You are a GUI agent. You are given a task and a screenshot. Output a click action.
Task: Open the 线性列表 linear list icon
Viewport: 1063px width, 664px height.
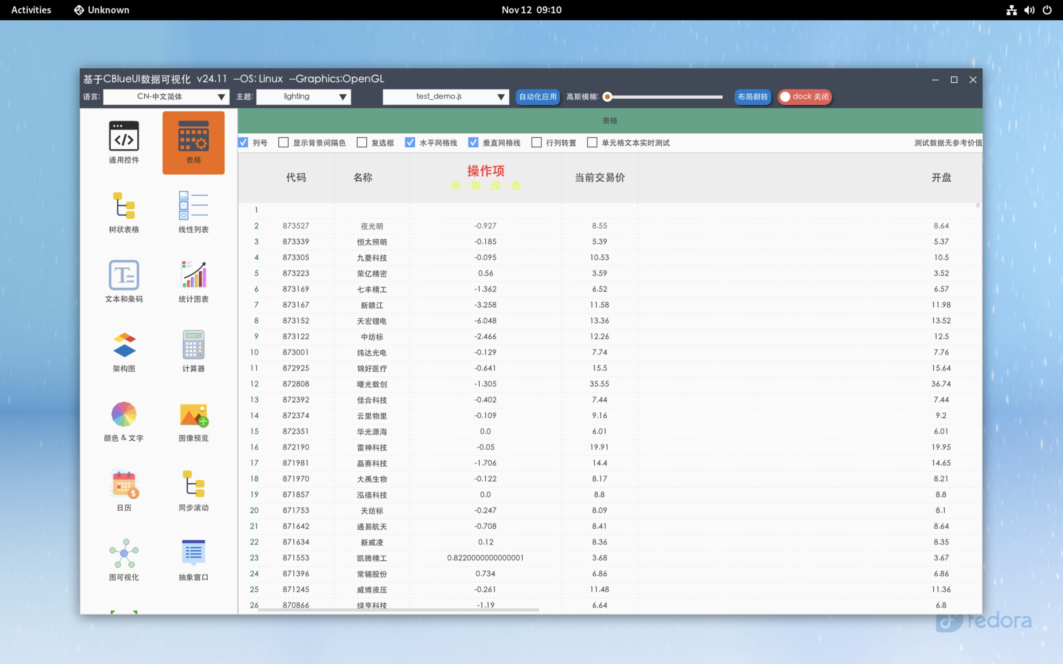coord(193,206)
